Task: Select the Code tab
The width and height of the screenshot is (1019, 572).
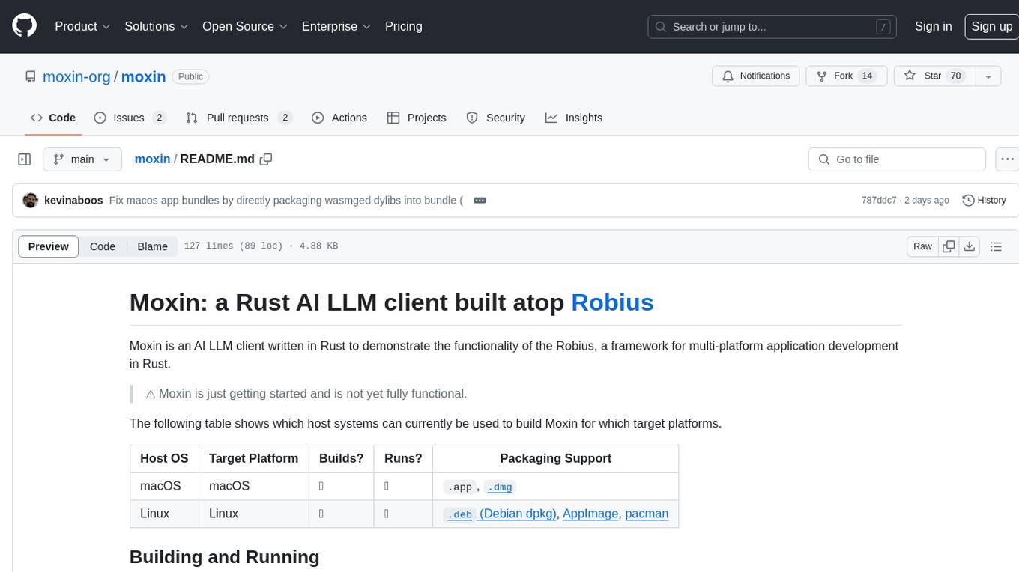Action: (52, 118)
